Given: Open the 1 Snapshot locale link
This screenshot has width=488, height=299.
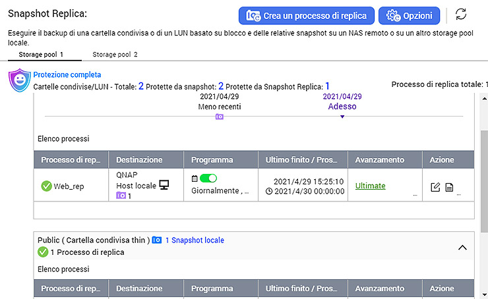Looking at the screenshot, I should click(194, 240).
